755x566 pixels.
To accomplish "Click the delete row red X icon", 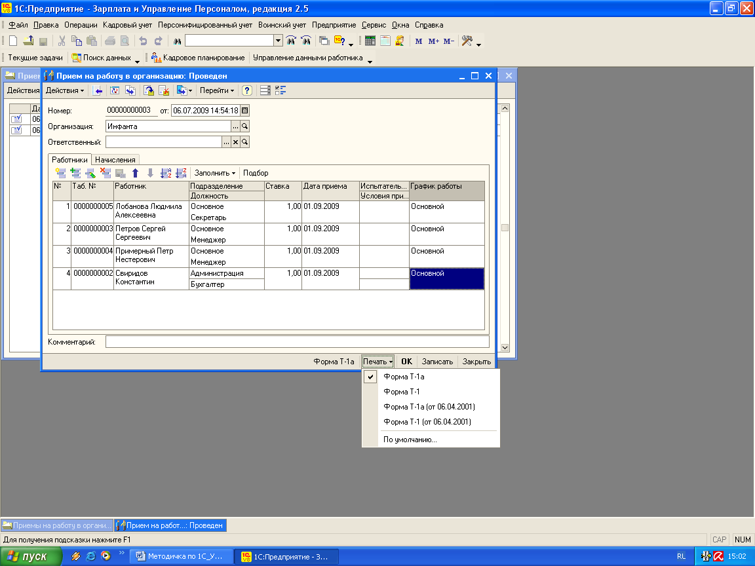I will point(106,173).
